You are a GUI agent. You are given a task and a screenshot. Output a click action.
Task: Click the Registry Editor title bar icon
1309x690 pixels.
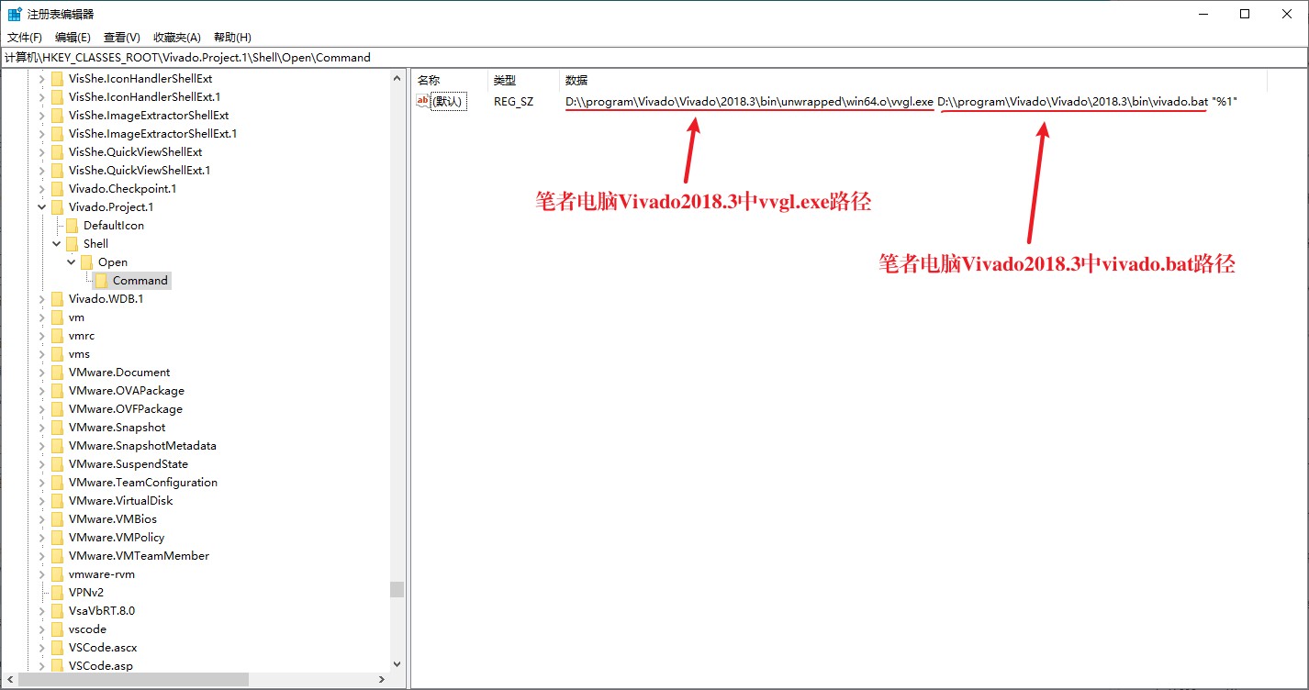point(15,14)
